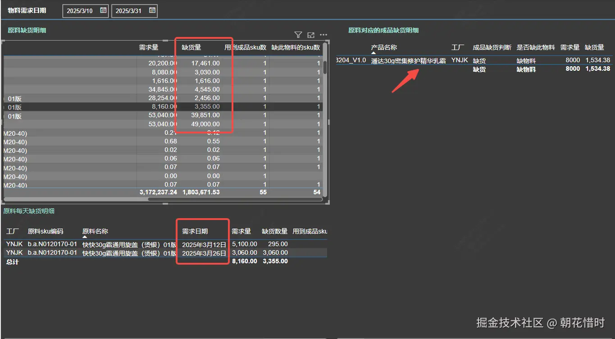Sort by 需求日期 header in daily shortage table
This screenshot has height=339, width=615.
(x=195, y=231)
